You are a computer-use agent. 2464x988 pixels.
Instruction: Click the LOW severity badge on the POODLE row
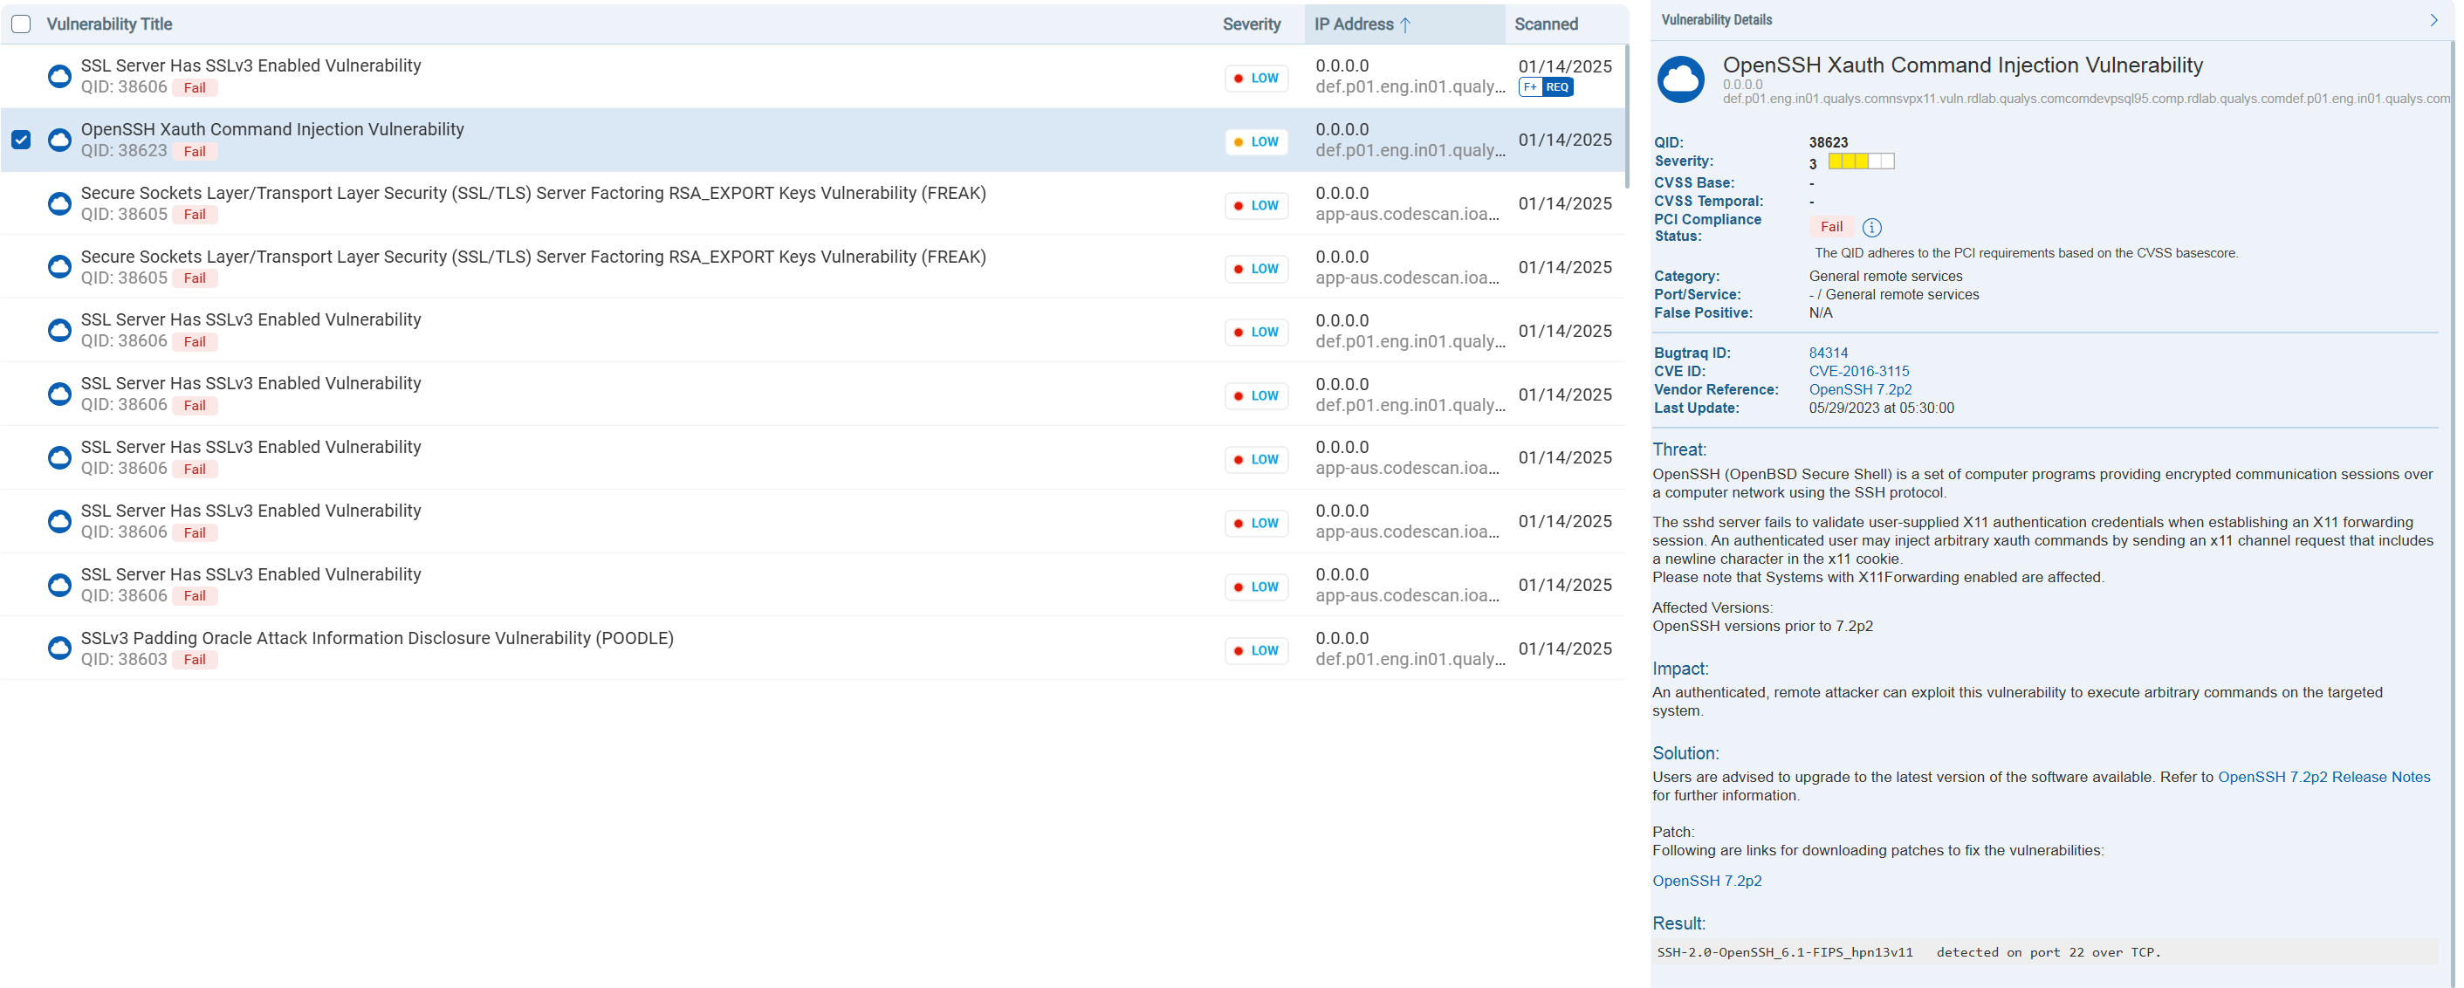1256,650
